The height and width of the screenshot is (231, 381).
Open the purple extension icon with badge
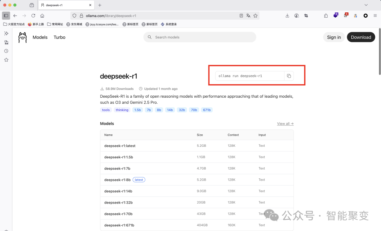click(335, 15)
